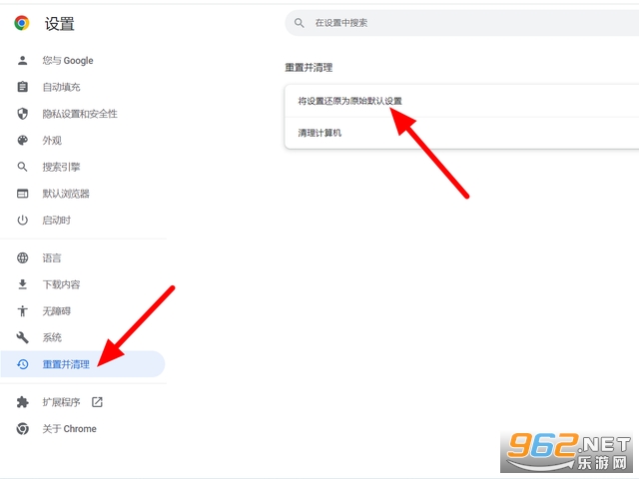
Task: Click the external link icon beside 扩展程序
Action: click(x=97, y=402)
